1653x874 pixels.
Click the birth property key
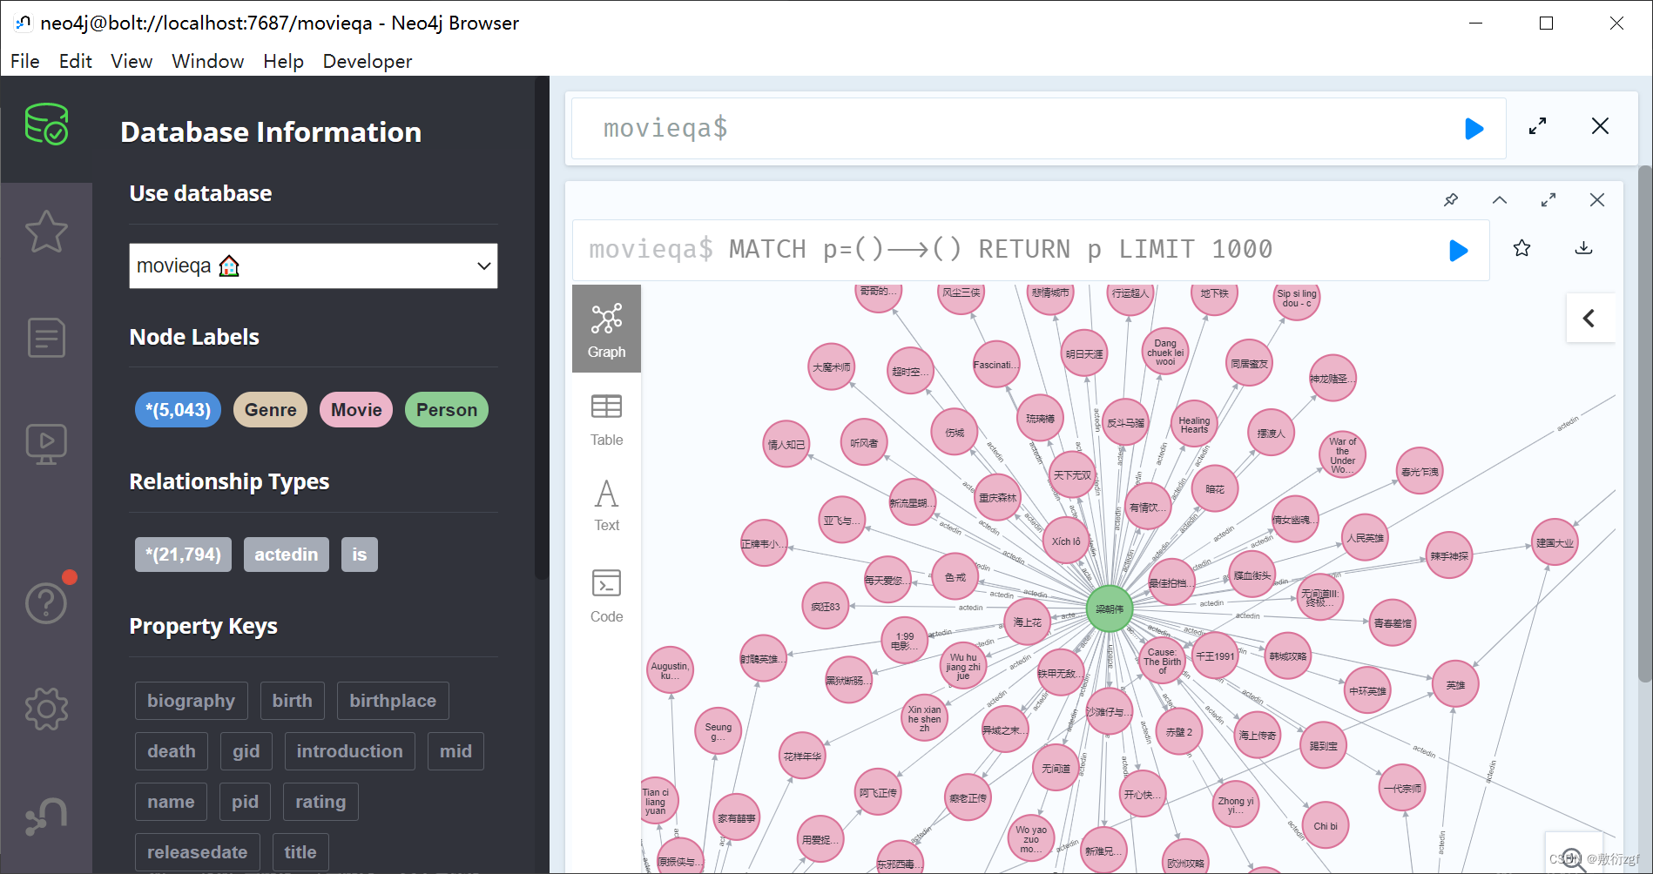point(293,701)
